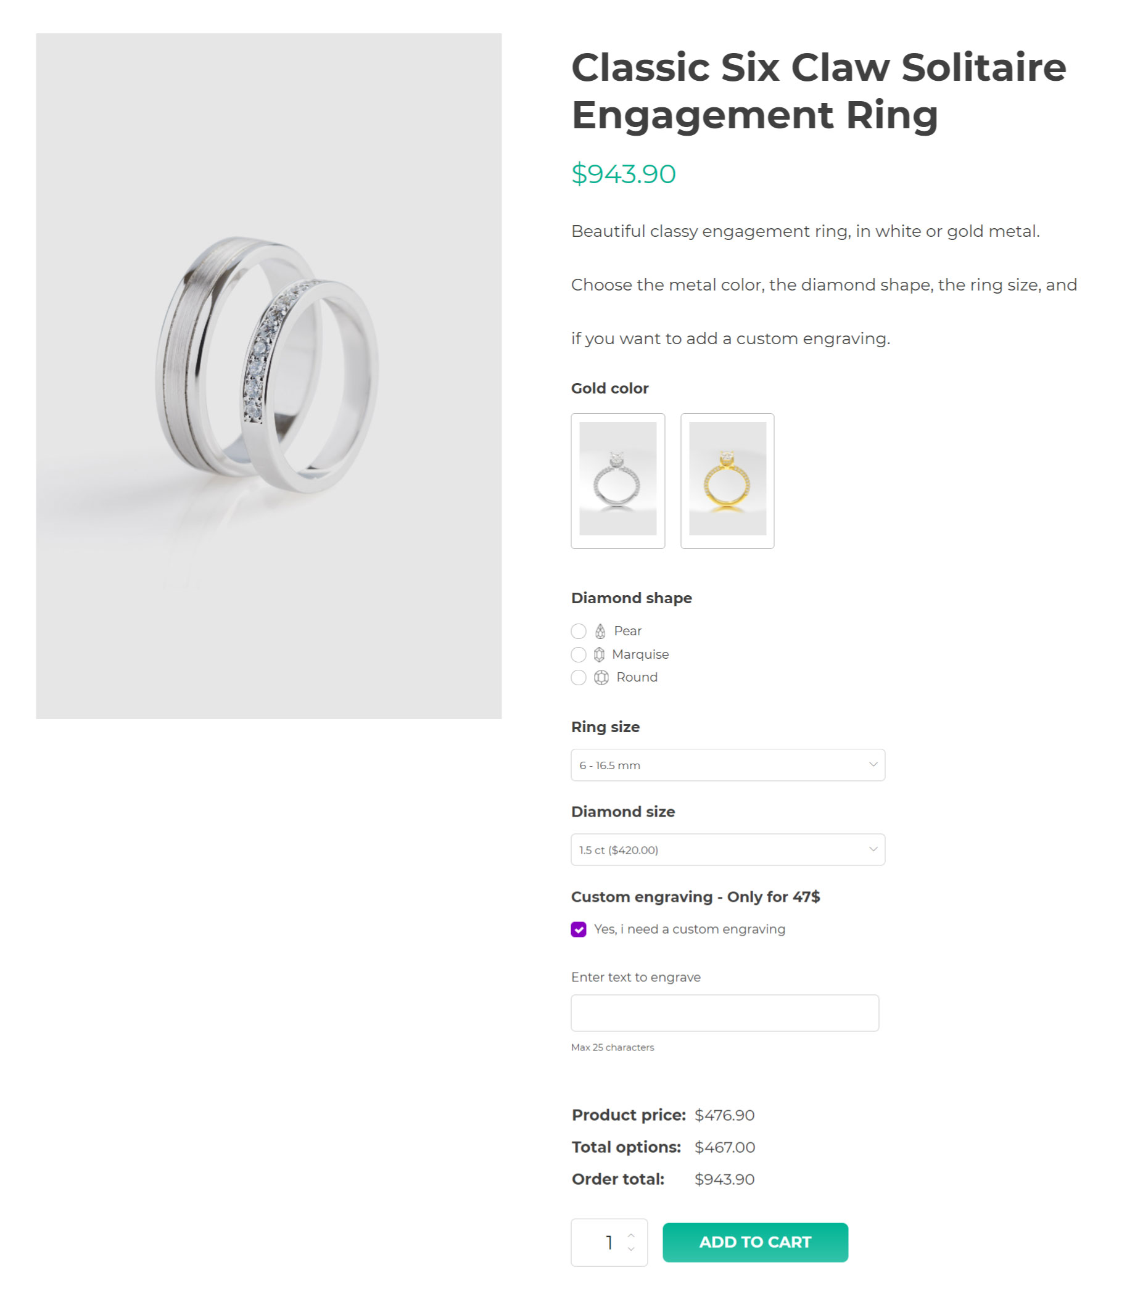This screenshot has height=1294, width=1135.
Task: Click the Marquise text label
Action: (x=640, y=654)
